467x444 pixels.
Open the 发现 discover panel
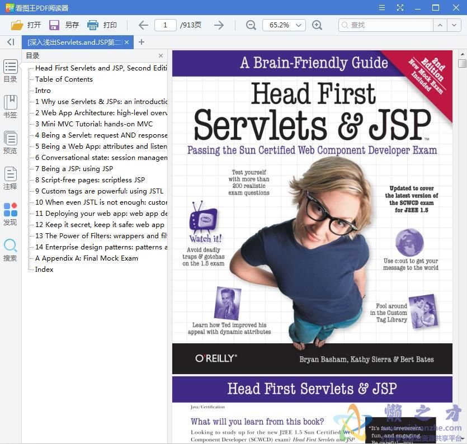tap(11, 214)
